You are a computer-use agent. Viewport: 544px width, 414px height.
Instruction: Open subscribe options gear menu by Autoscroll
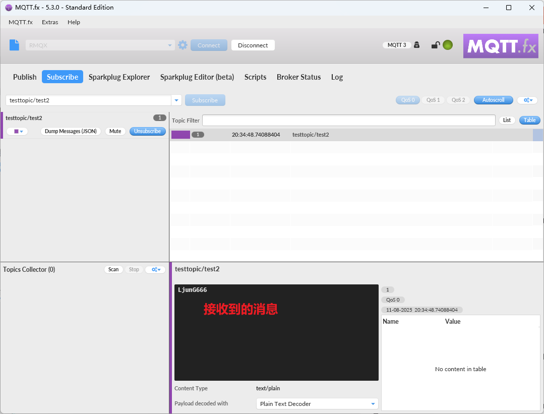(x=528, y=100)
